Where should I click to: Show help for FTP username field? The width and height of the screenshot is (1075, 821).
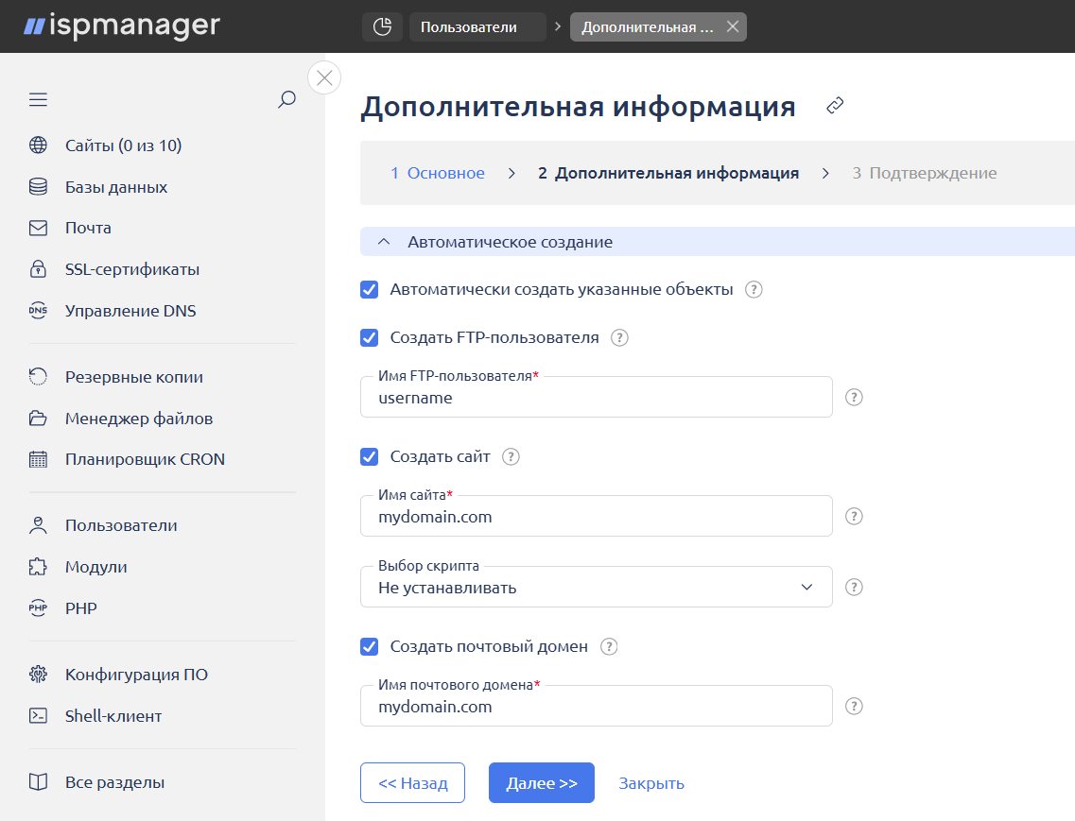point(854,398)
